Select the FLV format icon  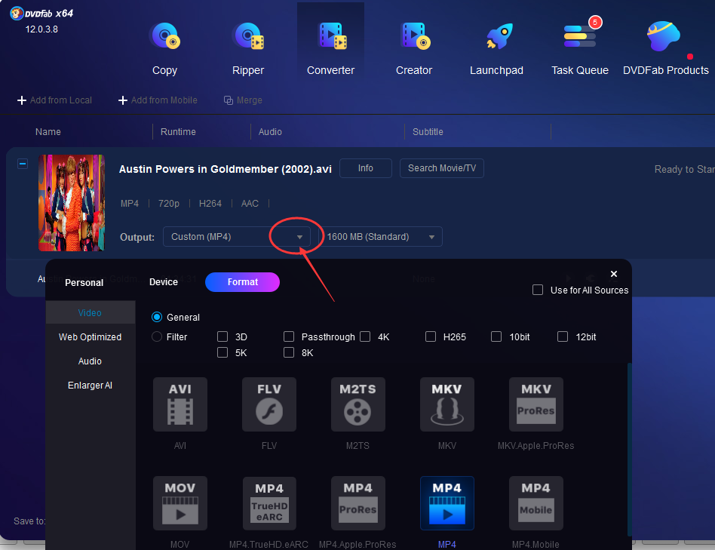[269, 404]
